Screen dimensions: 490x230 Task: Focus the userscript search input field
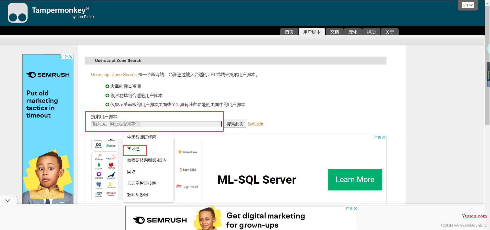(x=157, y=124)
